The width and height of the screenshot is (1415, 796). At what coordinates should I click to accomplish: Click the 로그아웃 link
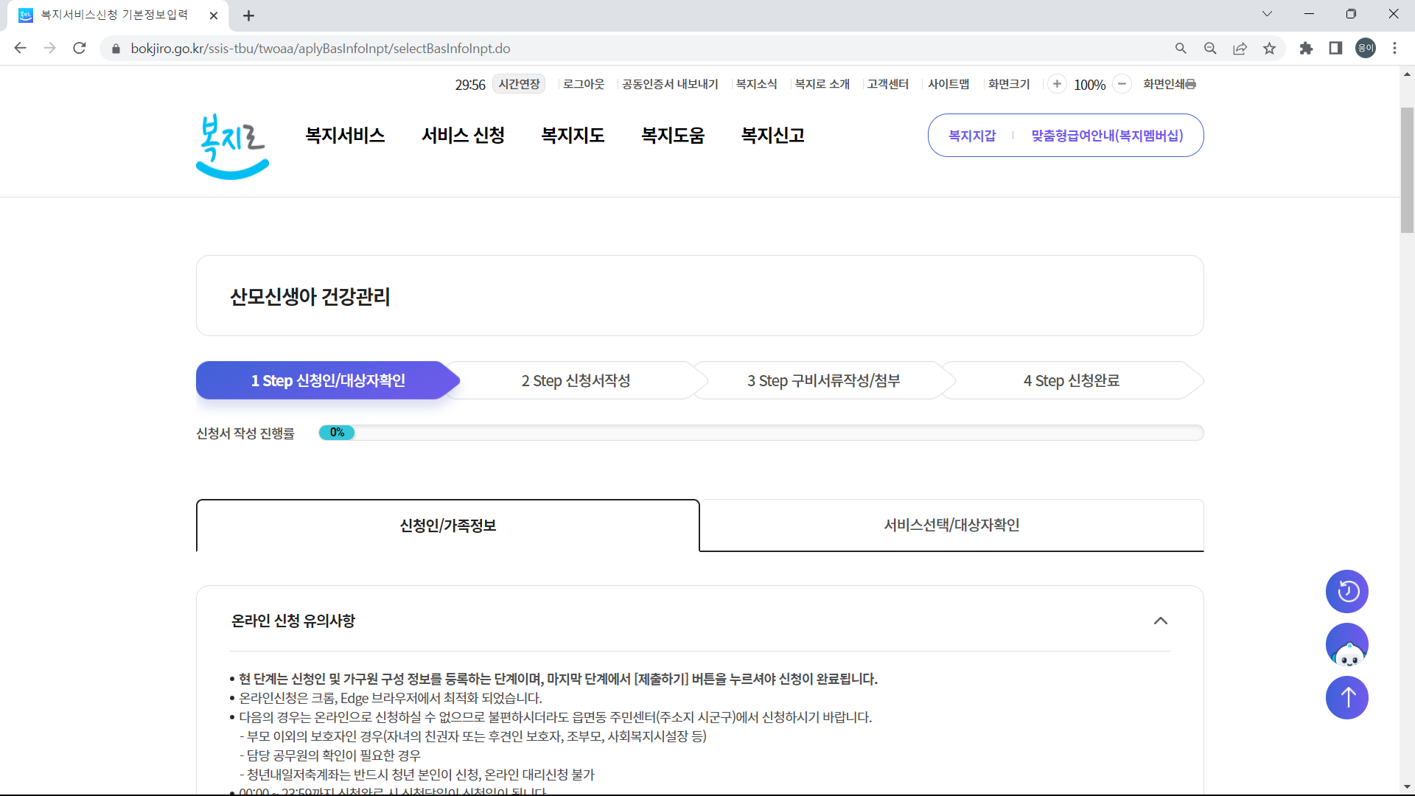[583, 84]
